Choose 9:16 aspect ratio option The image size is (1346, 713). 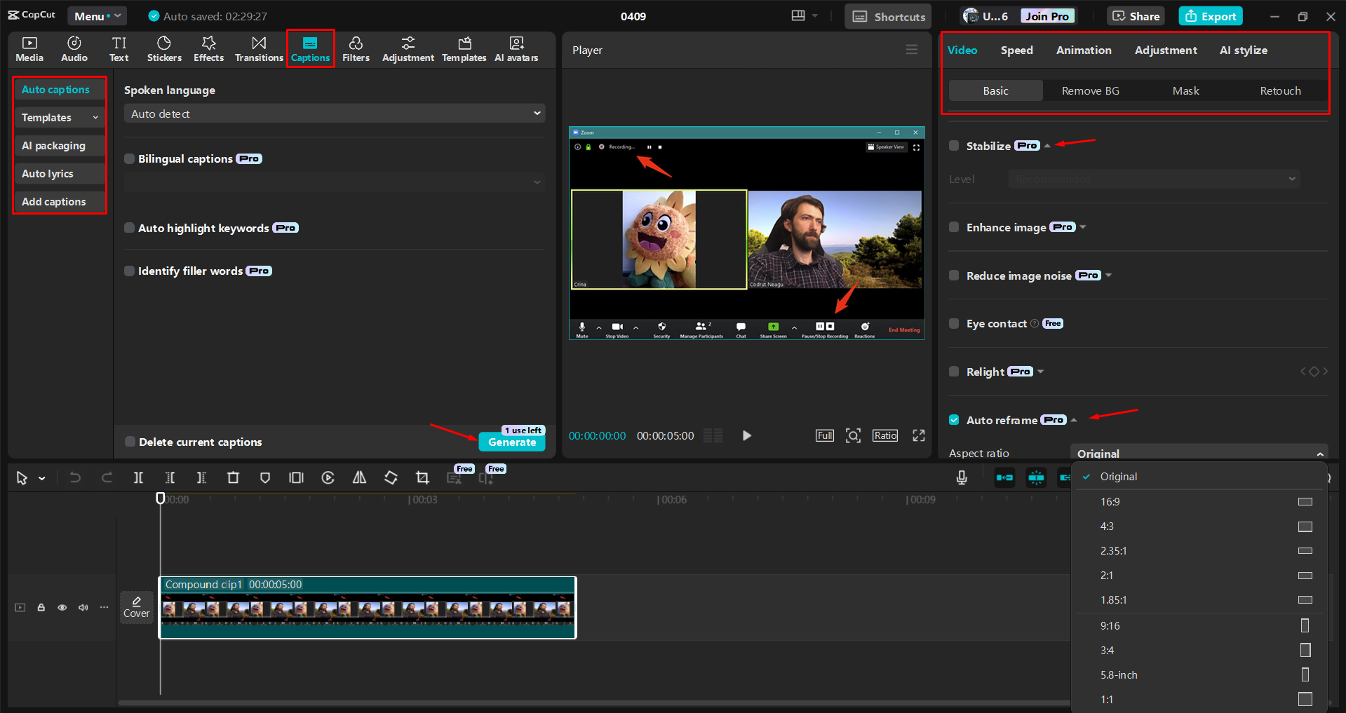[1110, 625]
